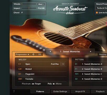Image resolution: width=107 pixels, height=95 pixels.
Task: Switch to the Amps & FX tab
Action: (80, 92)
